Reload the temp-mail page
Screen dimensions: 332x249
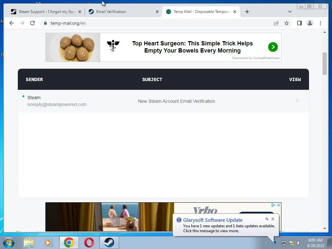(x=32, y=23)
